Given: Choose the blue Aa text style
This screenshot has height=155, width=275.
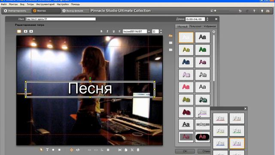Looking at the screenshot, I should [186, 62].
